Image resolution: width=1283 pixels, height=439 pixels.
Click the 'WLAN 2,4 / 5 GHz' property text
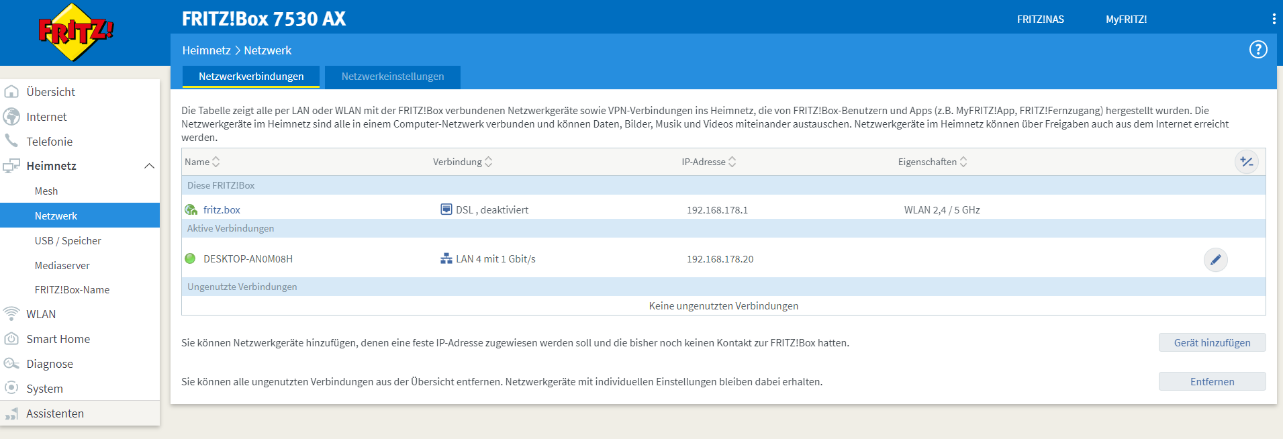click(942, 209)
